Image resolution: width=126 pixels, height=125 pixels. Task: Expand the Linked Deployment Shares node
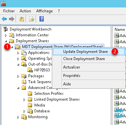point(24,100)
